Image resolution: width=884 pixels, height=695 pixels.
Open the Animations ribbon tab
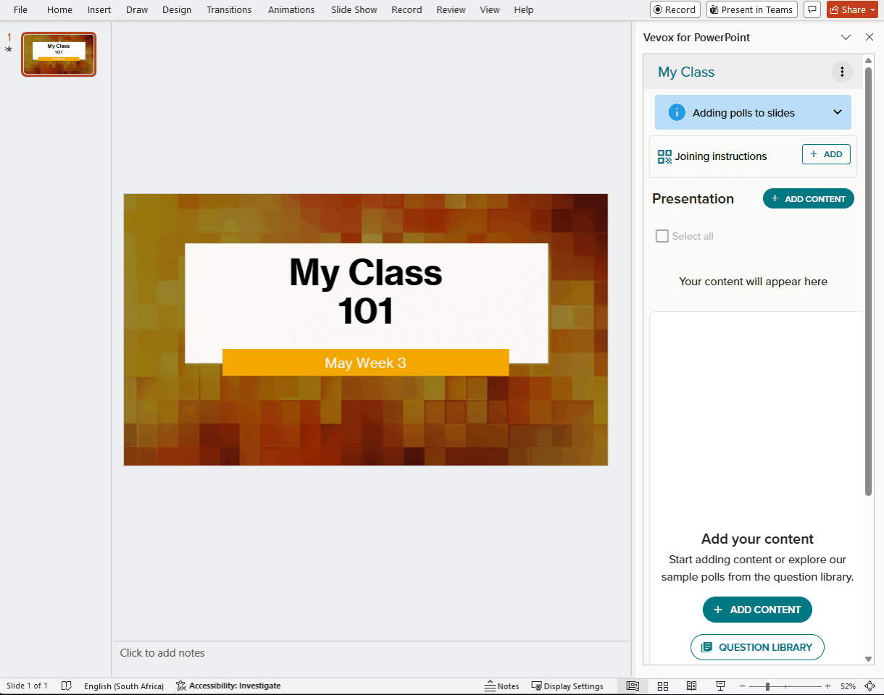291,9
